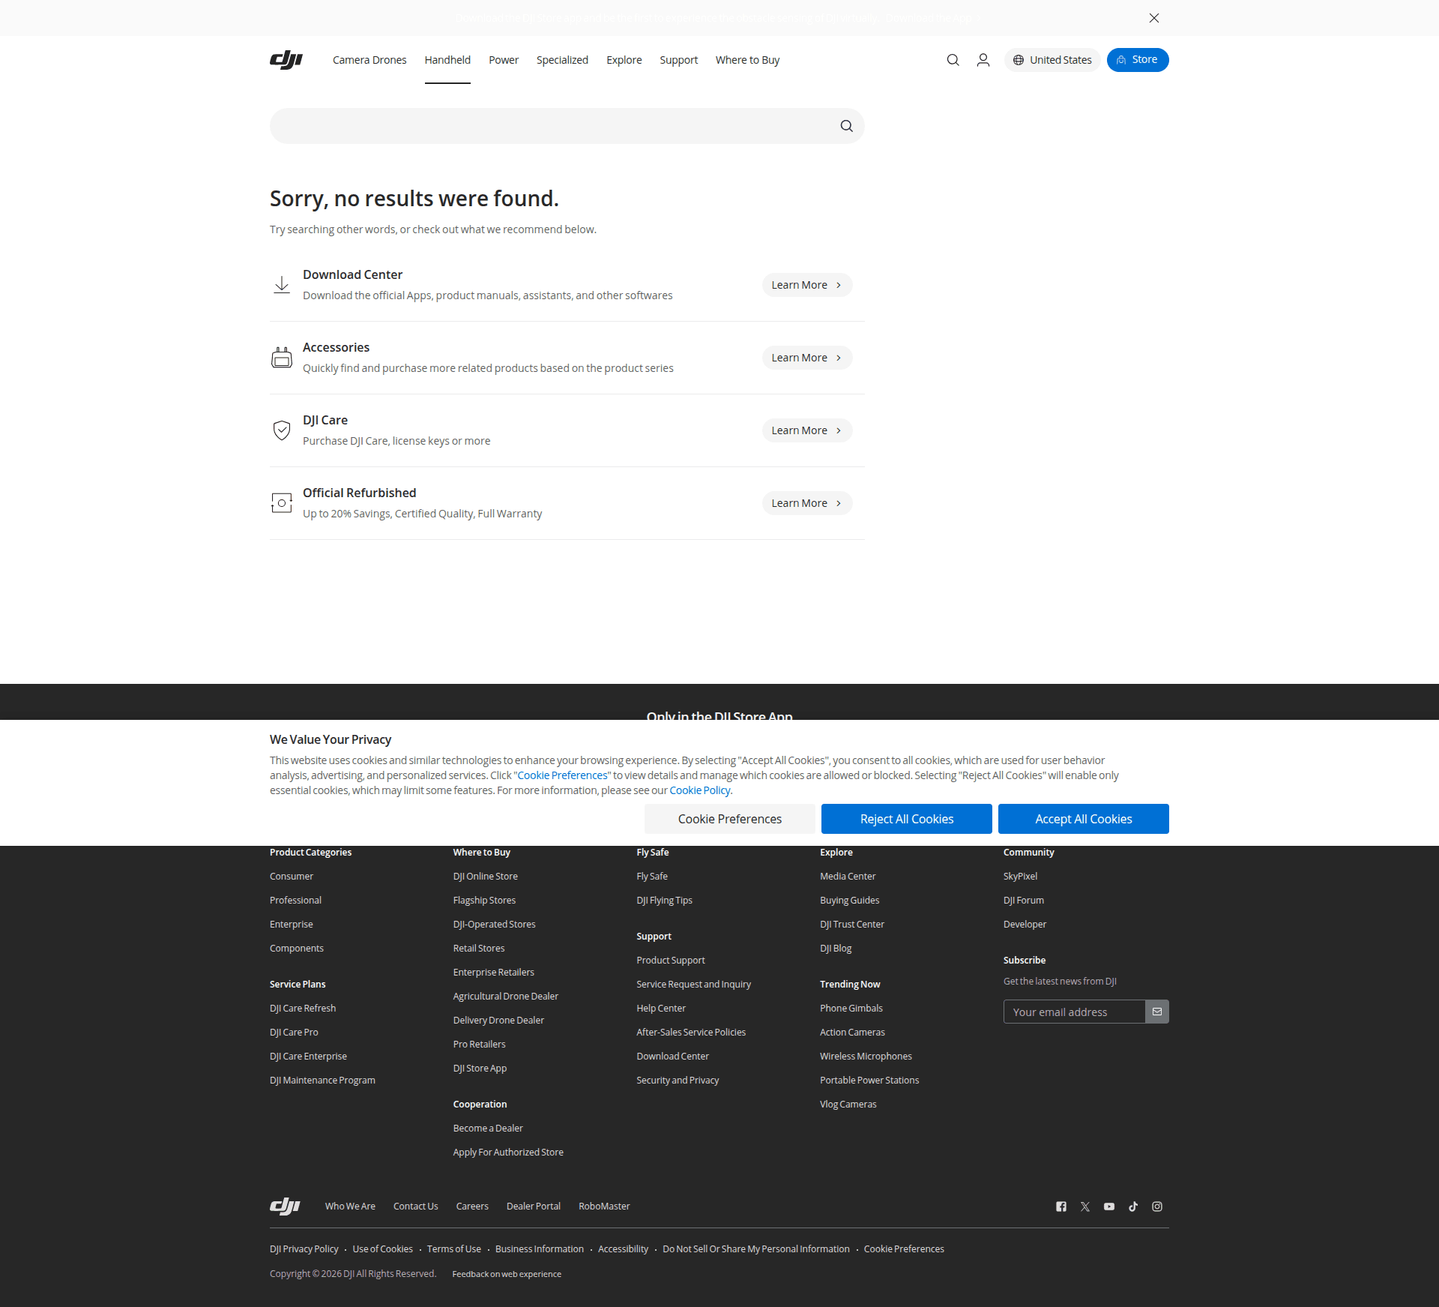This screenshot has height=1307, width=1439.
Task: Click Feedback on web experience
Action: pos(507,1274)
